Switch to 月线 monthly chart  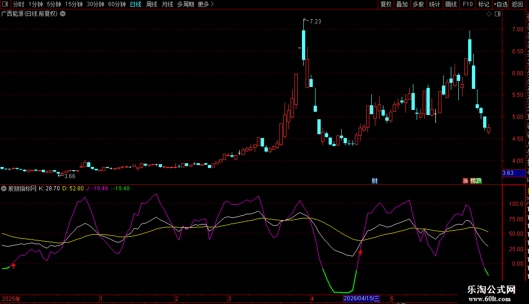tap(167, 4)
